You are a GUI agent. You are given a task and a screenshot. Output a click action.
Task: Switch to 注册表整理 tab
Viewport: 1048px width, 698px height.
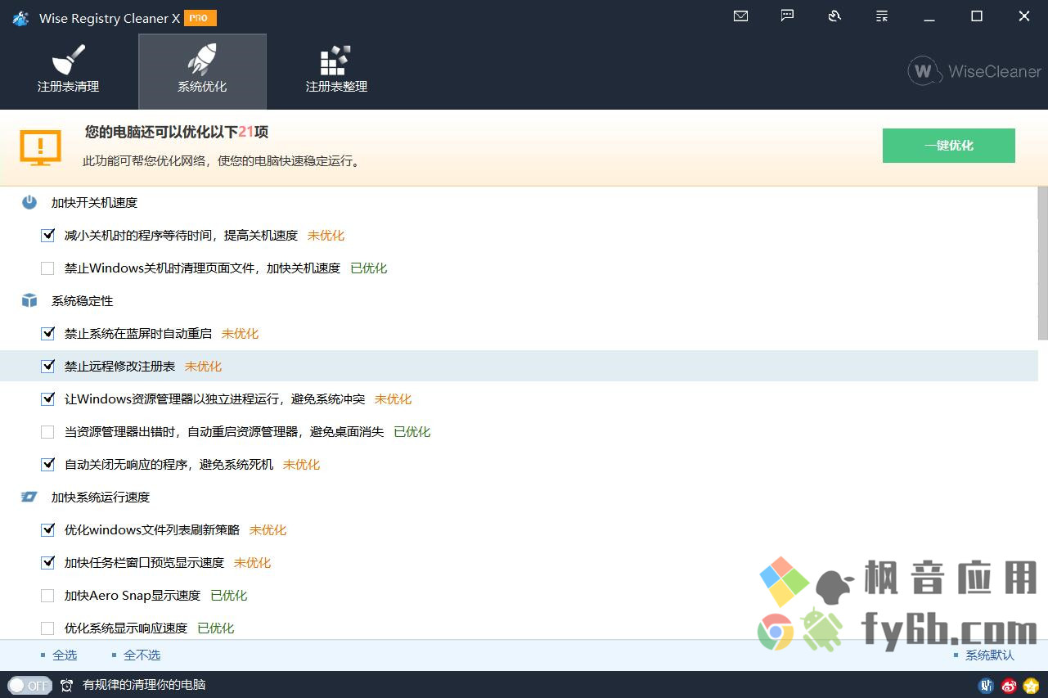tap(336, 71)
